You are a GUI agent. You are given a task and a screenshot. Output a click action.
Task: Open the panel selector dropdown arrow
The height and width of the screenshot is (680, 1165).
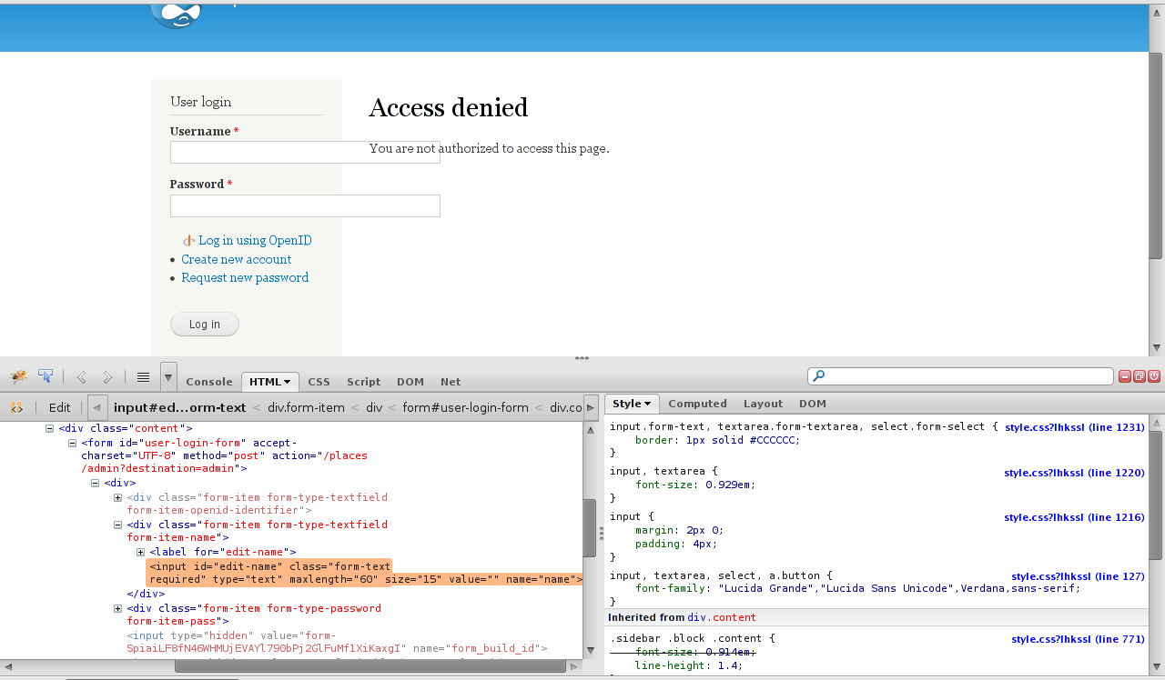tap(168, 376)
